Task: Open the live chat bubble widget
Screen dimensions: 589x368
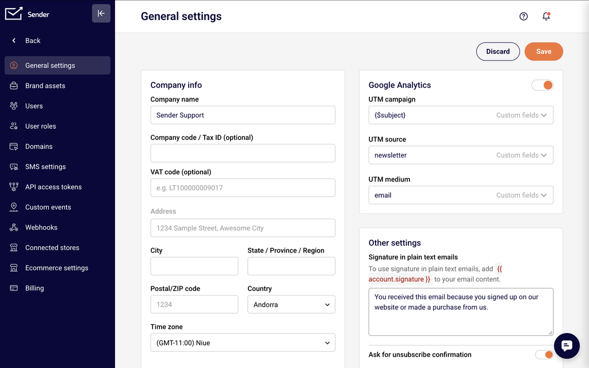Action: (x=567, y=346)
